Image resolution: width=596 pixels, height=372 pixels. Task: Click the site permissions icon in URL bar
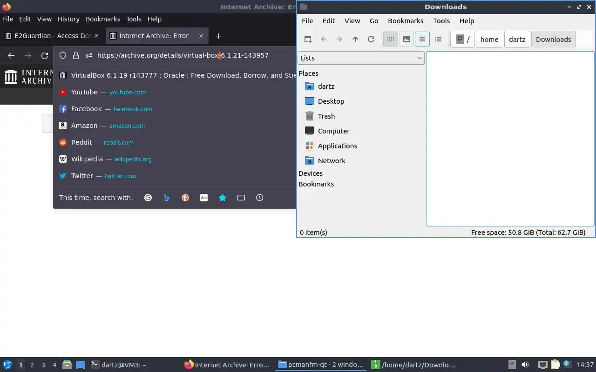click(89, 55)
